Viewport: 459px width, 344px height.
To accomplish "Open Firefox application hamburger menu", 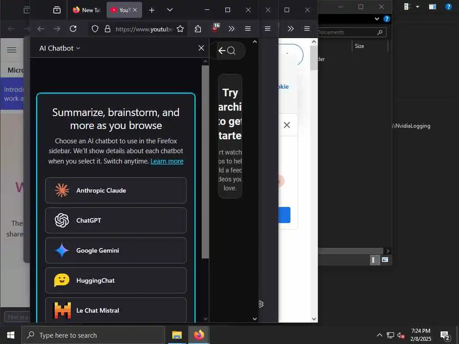I will 248,29.
